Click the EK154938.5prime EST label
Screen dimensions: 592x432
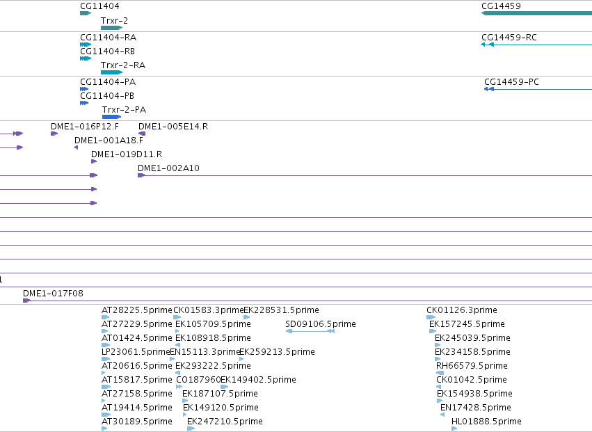(x=475, y=394)
